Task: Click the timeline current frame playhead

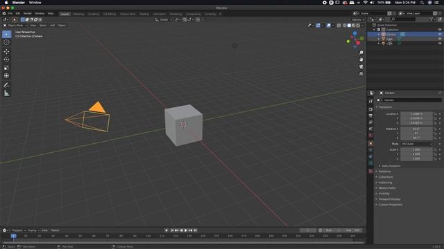Action: click(x=13, y=236)
